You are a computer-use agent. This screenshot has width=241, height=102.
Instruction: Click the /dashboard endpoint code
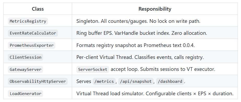[170, 81]
